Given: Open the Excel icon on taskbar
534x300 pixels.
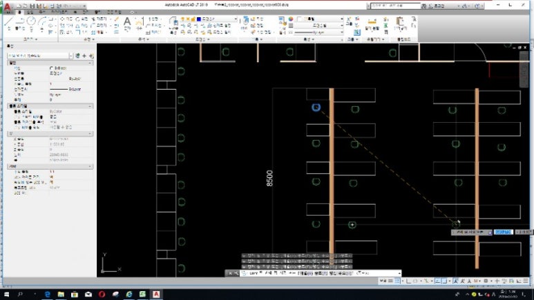Looking at the screenshot, I should pos(142,294).
